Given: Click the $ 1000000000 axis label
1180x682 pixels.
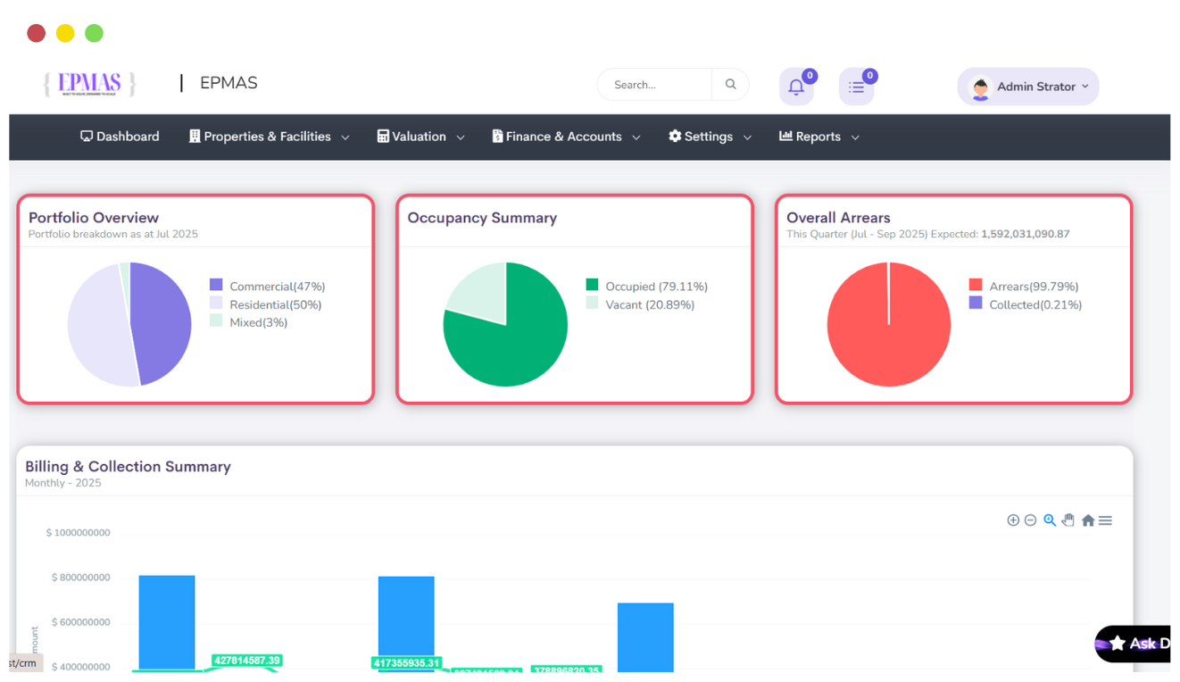Looking at the screenshot, I should click(x=79, y=533).
